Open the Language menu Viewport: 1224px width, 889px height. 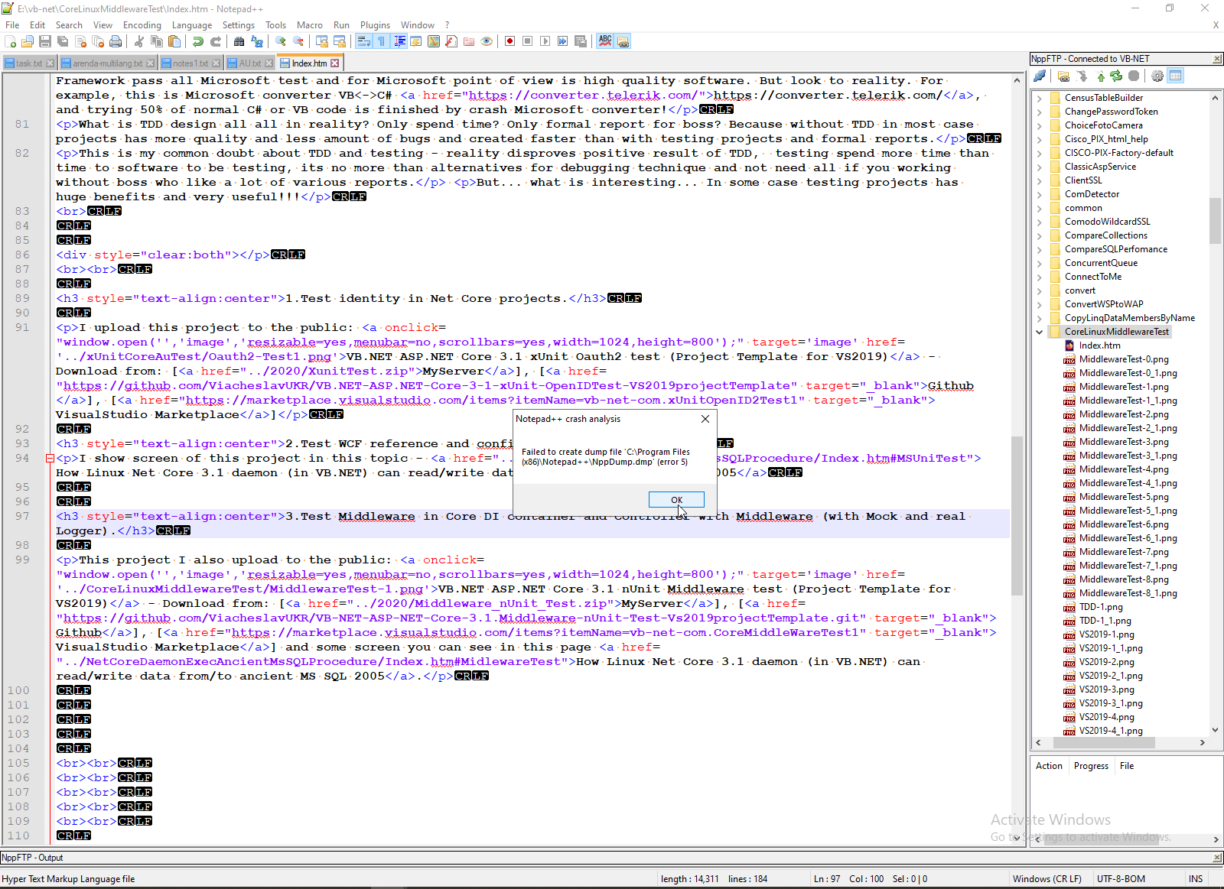192,25
